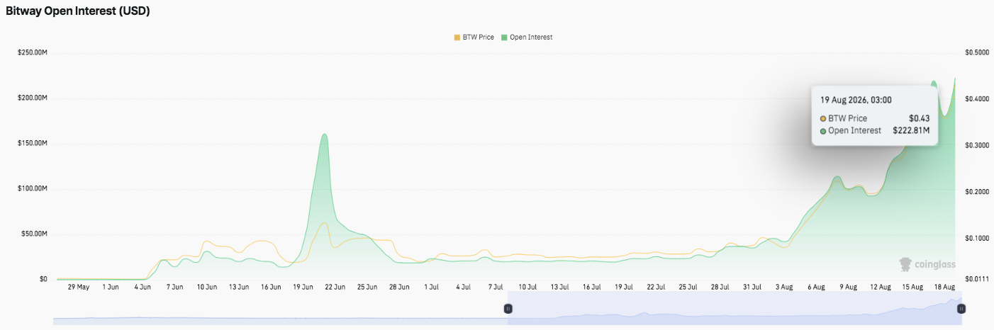Click the $0.1000 price axis label

point(978,239)
